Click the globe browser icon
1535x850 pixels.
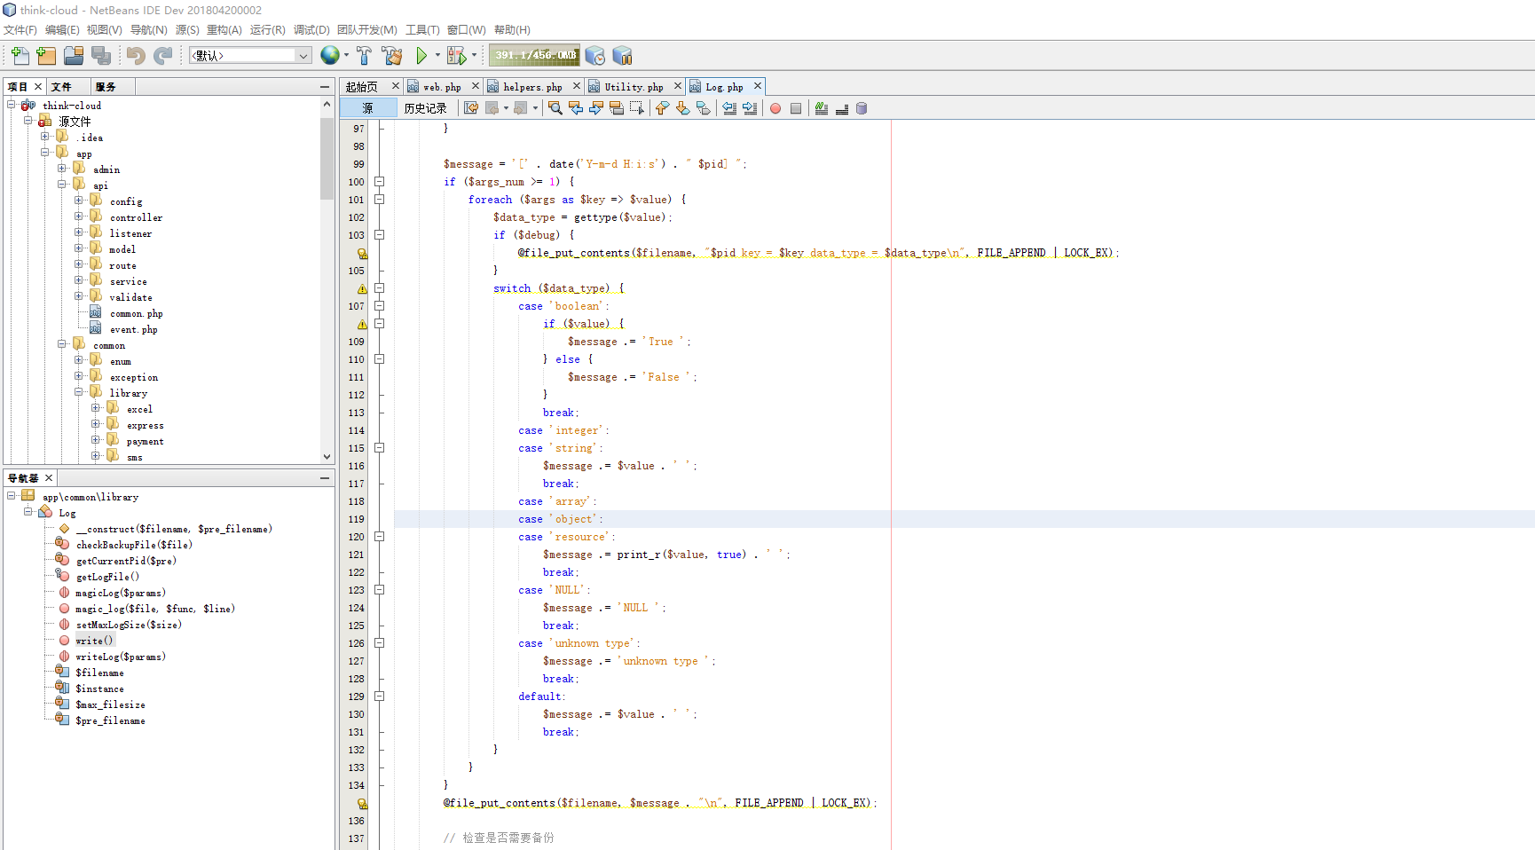[330, 56]
